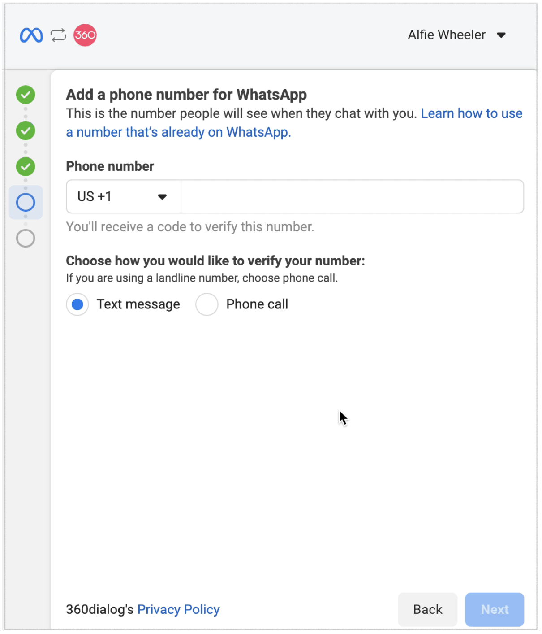Select the second completed step checkmark

26,130
